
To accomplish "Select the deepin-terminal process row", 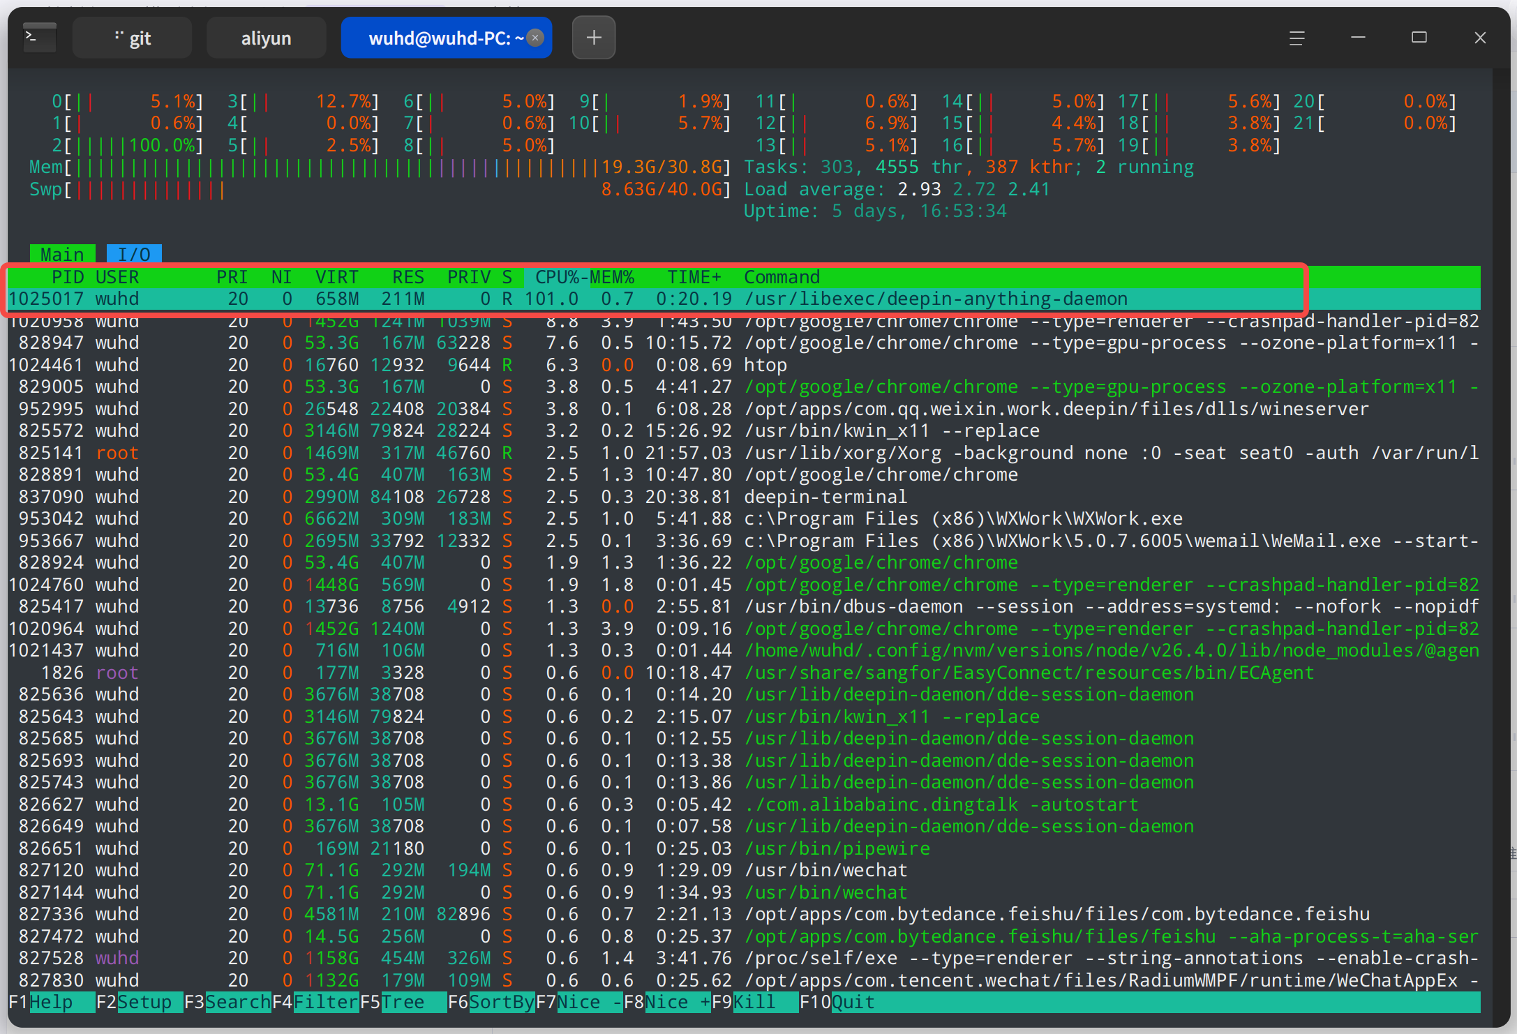I will pos(744,497).
